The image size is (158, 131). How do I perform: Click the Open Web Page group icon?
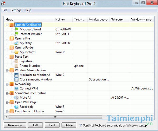(12, 102)
